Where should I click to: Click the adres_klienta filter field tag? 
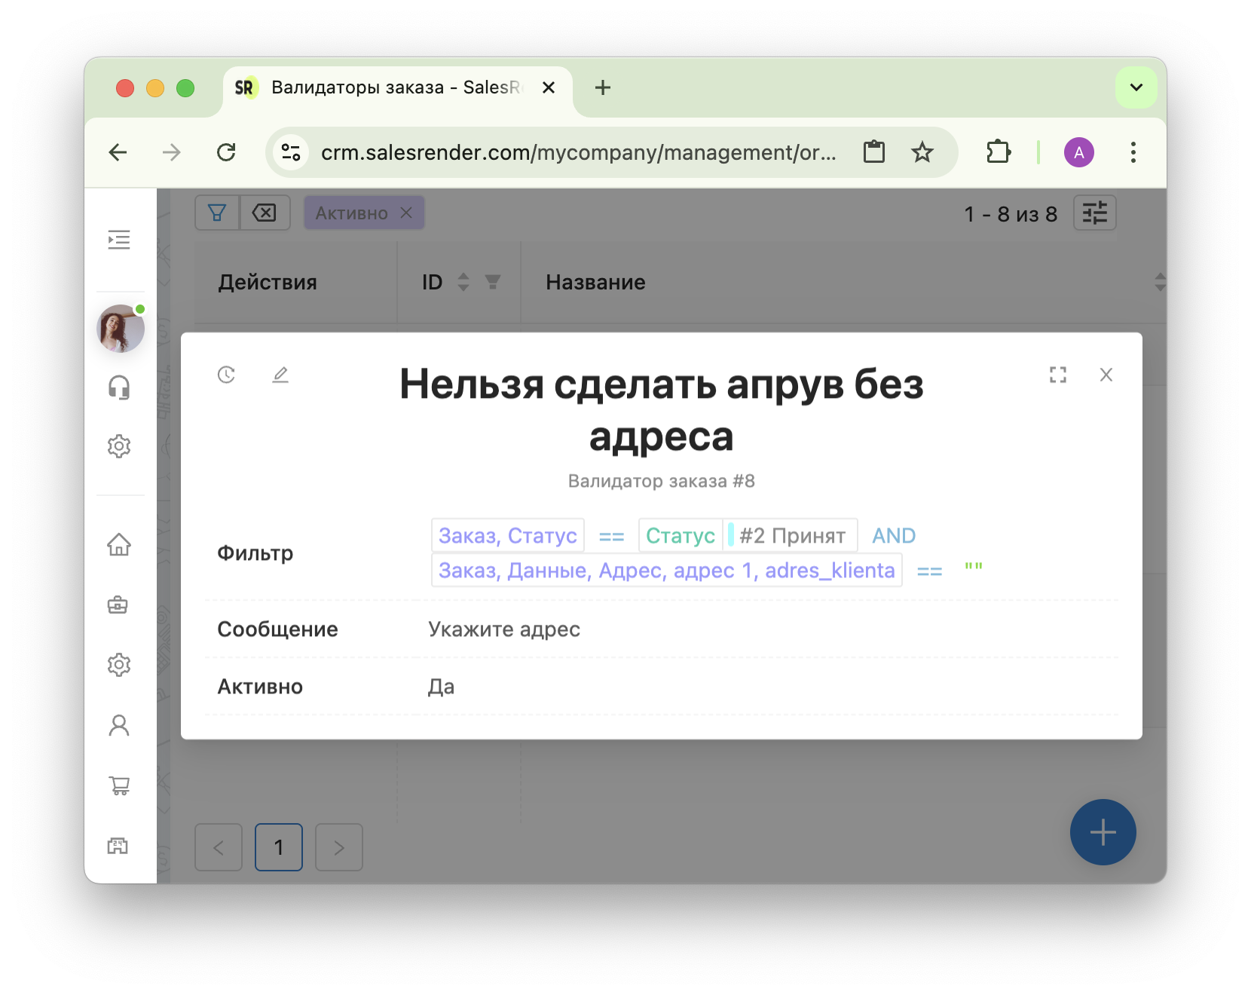pyautogui.click(x=667, y=570)
